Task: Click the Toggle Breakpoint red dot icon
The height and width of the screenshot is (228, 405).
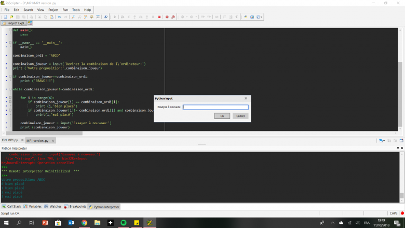Action: (167, 17)
